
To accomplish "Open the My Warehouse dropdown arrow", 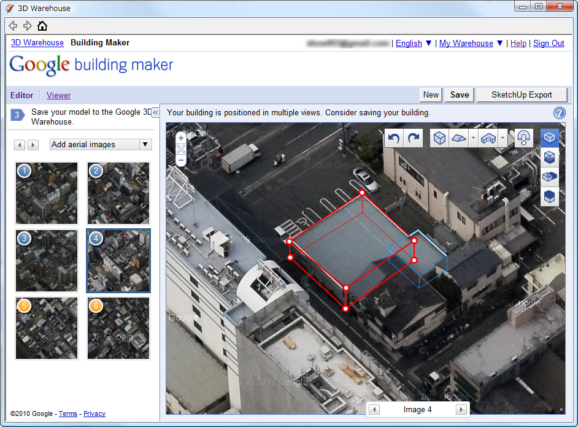I will 499,43.
